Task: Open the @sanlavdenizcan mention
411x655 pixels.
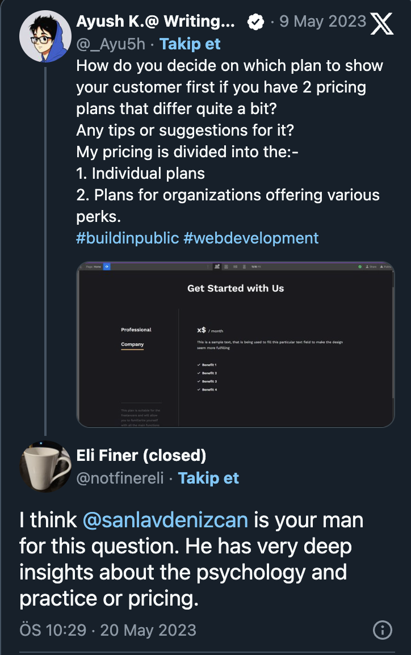Action: (x=166, y=520)
